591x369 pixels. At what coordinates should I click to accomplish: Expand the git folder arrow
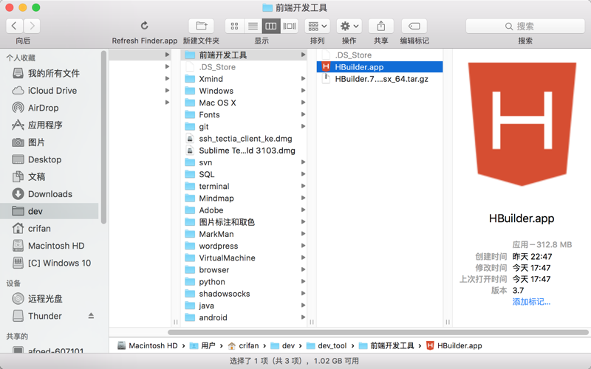click(303, 126)
